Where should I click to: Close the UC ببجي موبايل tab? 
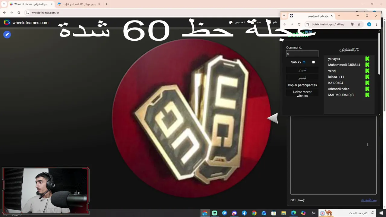point(99,4)
